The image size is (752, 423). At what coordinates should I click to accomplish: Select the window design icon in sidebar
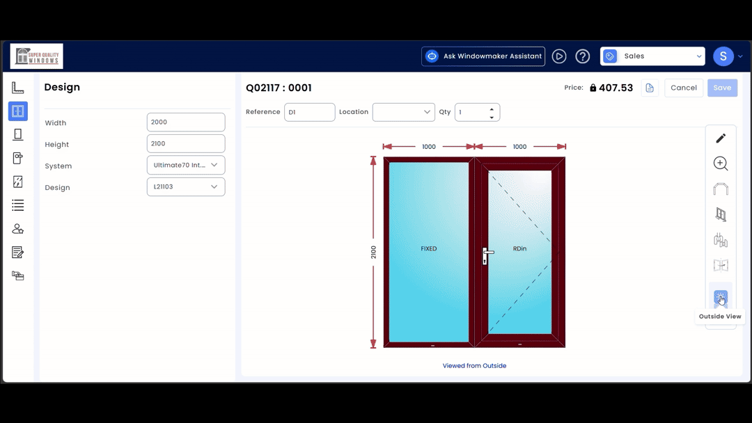(x=17, y=111)
